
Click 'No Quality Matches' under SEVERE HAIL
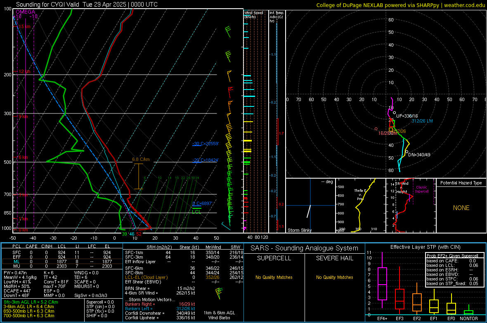334,277
